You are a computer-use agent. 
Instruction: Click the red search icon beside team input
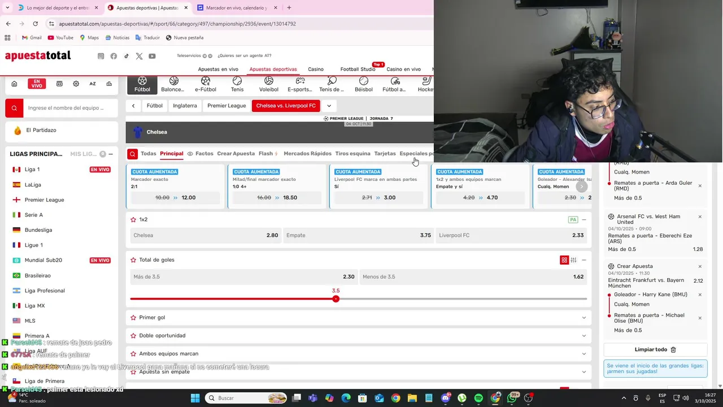pyautogui.click(x=14, y=108)
